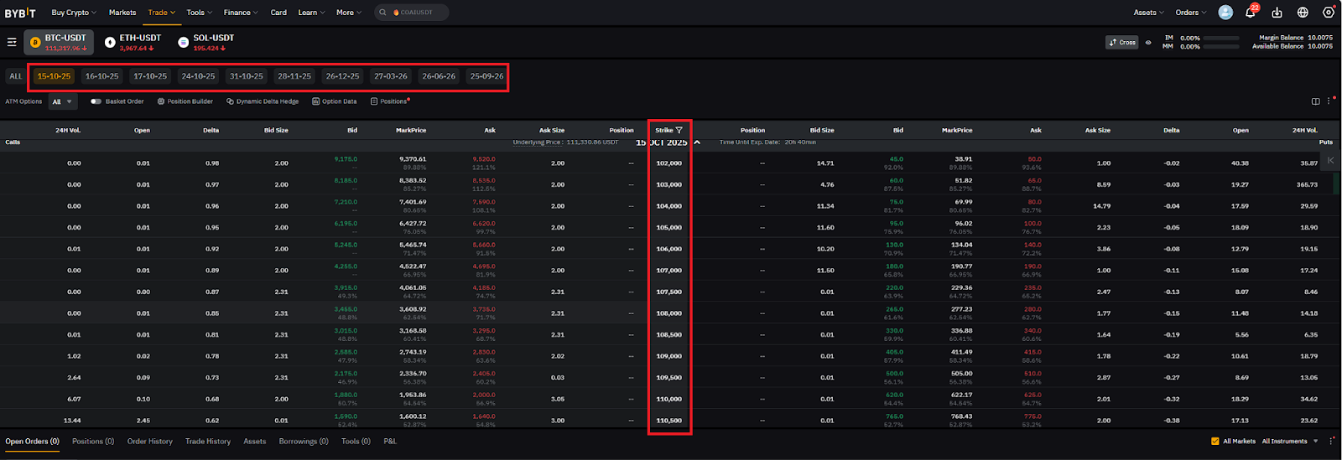Screen dimensions: 1342x460
Task: Open the search icon in top bar
Action: (x=383, y=13)
